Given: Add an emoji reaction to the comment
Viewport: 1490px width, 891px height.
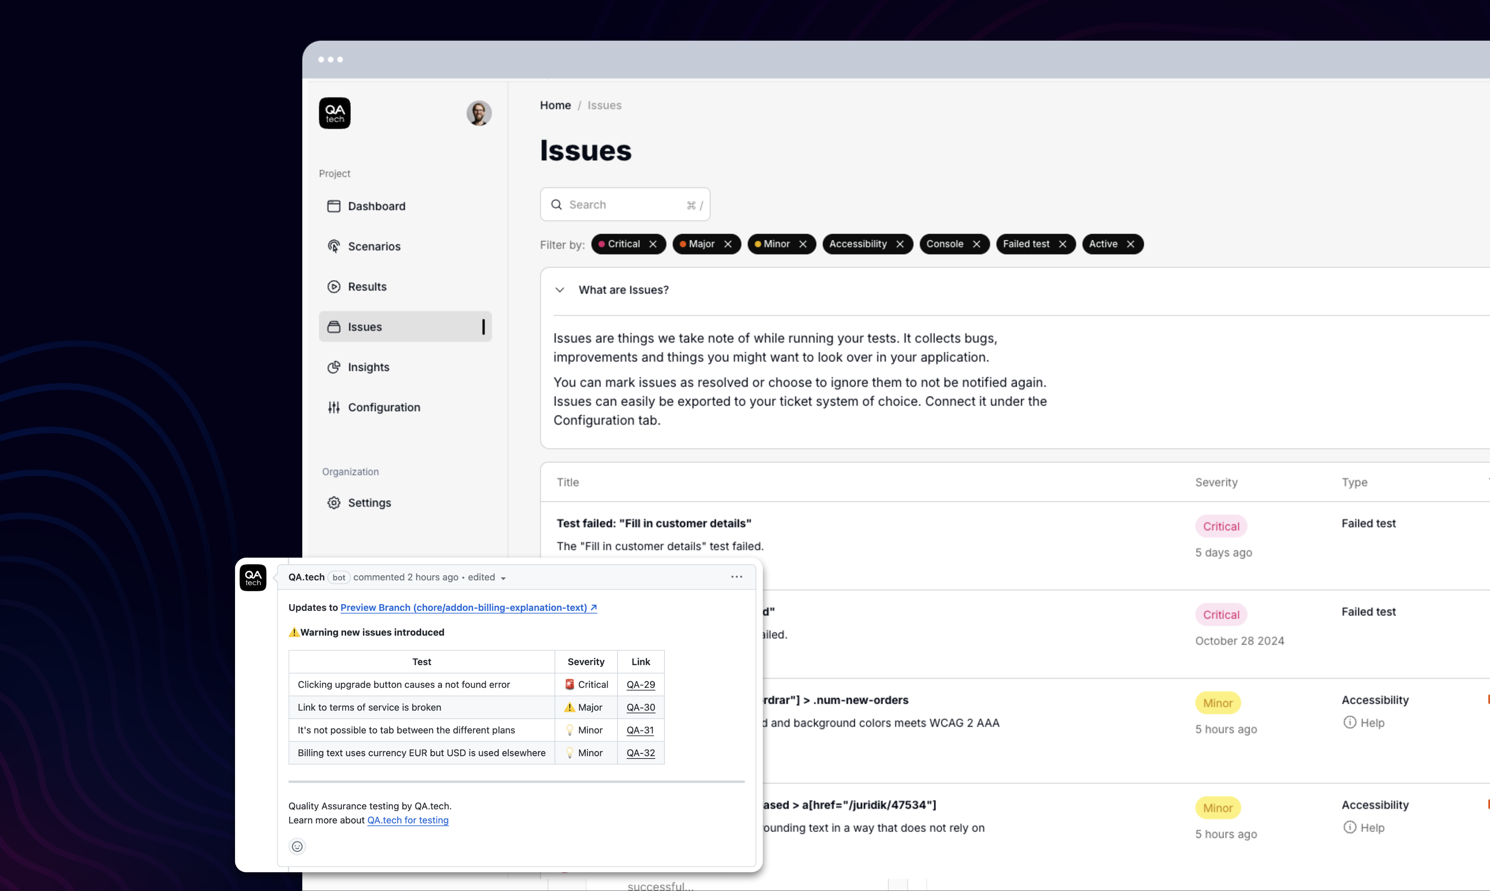Looking at the screenshot, I should click(297, 846).
